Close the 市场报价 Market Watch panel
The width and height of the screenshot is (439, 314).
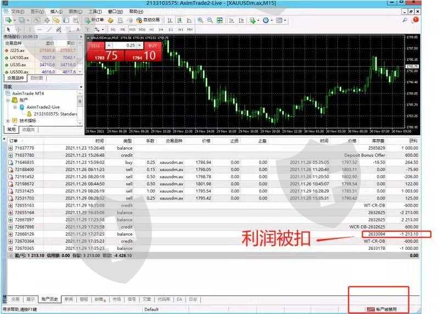(x=80, y=36)
